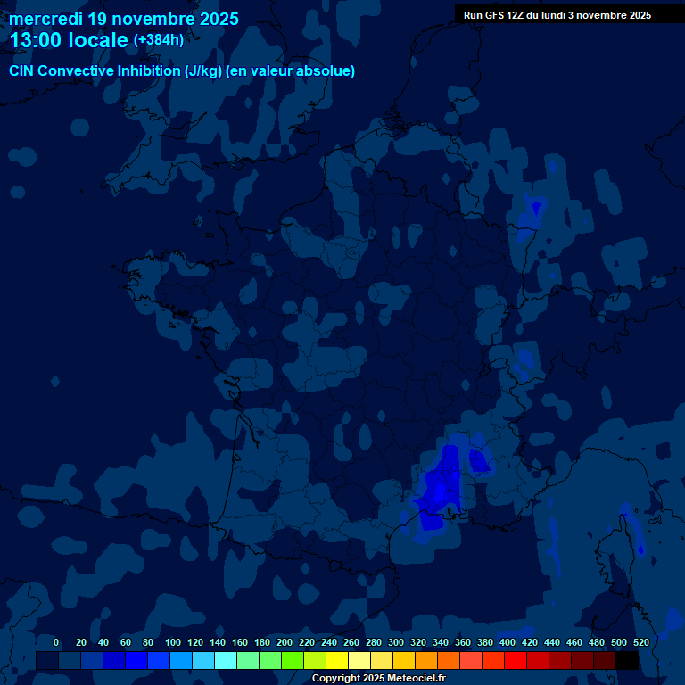
Task: Click the '320' value on the color scale
Action: (417, 642)
